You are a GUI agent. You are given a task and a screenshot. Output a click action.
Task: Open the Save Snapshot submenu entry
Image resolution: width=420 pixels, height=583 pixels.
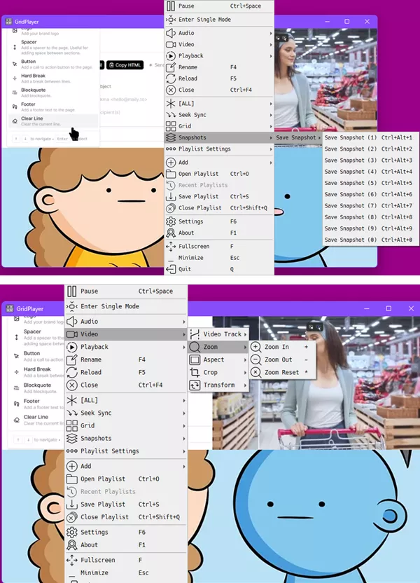(298, 137)
